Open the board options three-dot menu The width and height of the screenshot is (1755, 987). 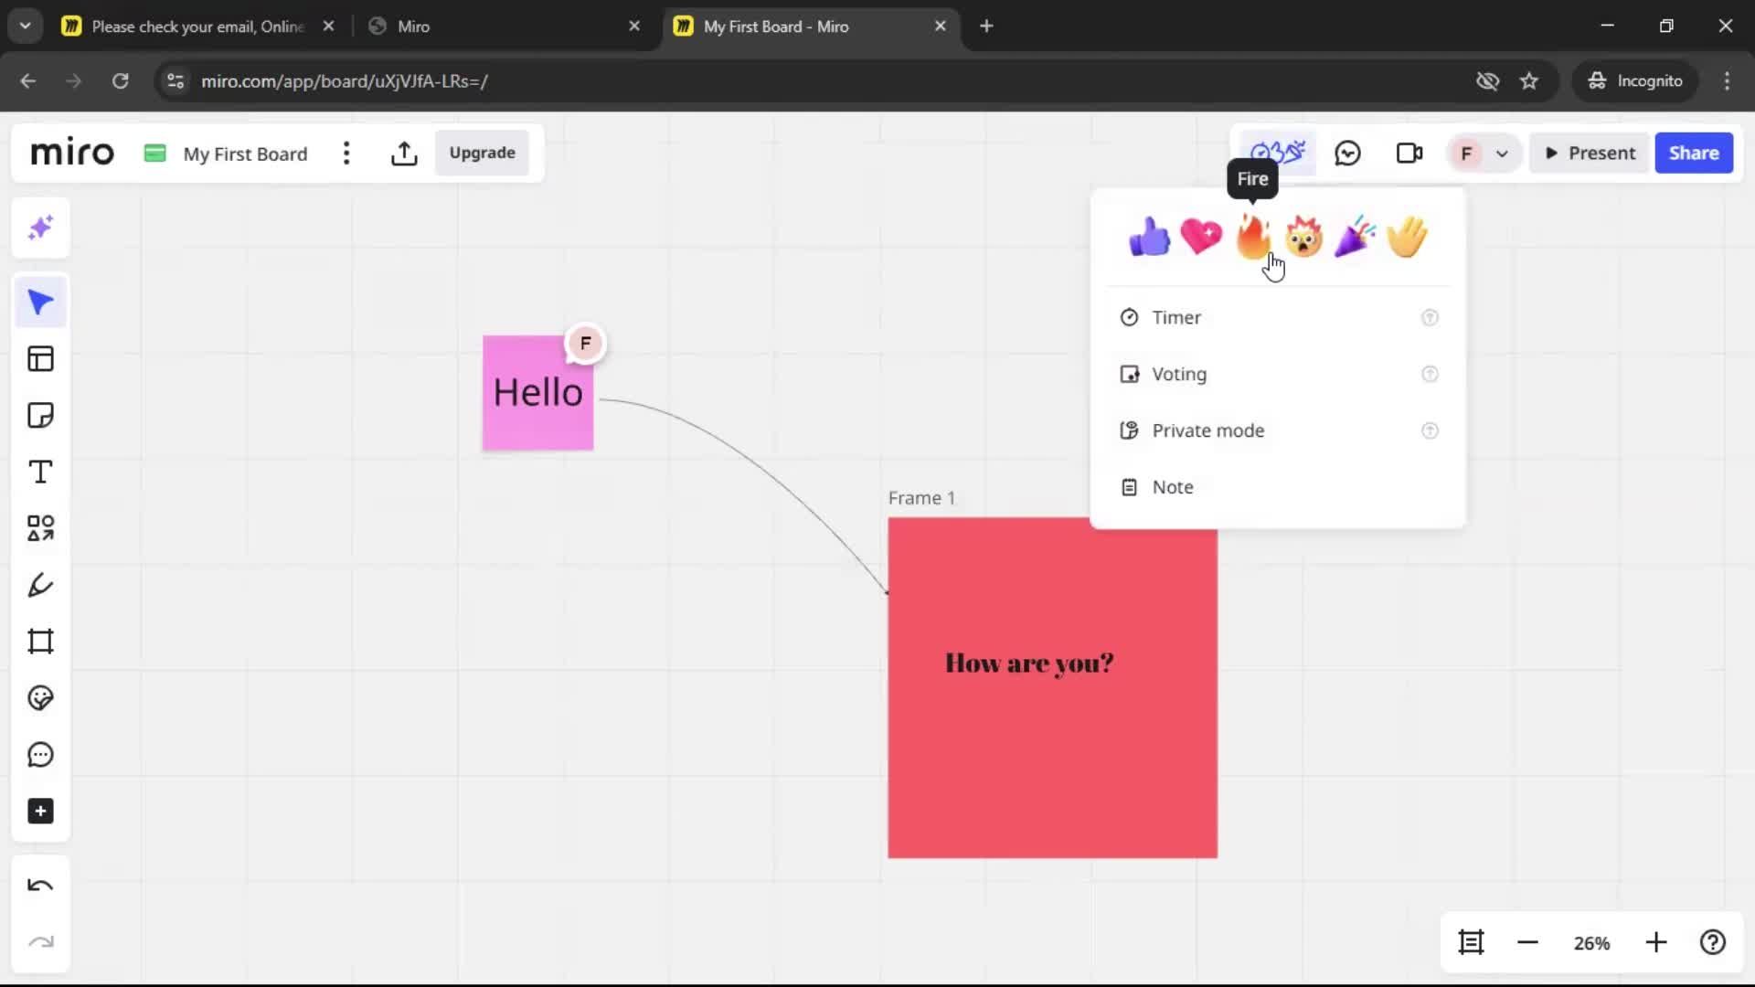pyautogui.click(x=346, y=154)
